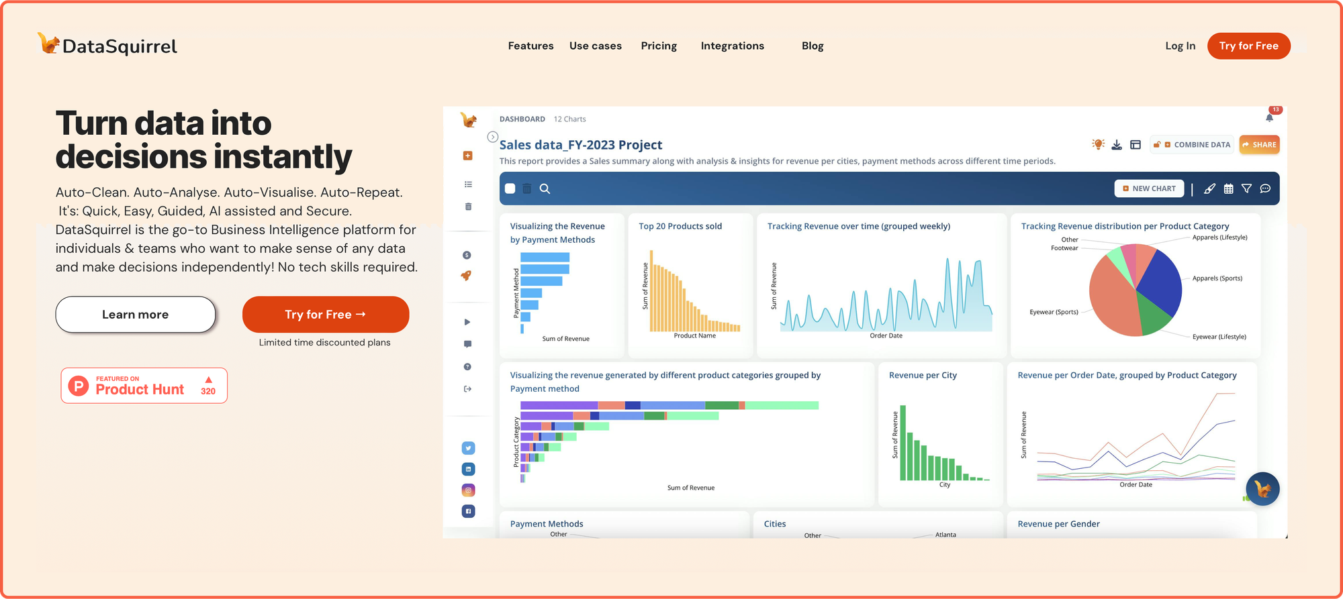Screen dimensions: 1343x599
Task: Click the Product Hunt featured badge
Action: point(144,386)
